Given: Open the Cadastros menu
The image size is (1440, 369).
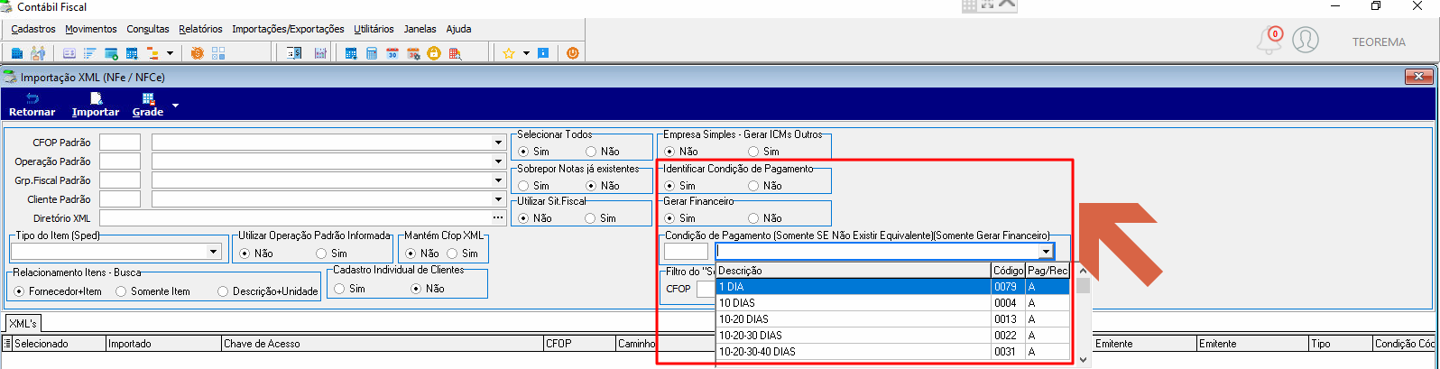Looking at the screenshot, I should 33,29.
